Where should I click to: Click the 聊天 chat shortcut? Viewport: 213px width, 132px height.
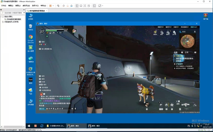pos(43,85)
